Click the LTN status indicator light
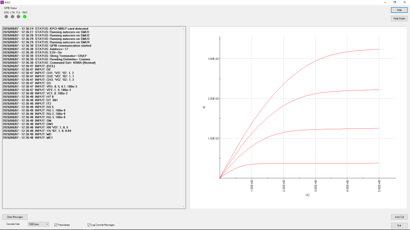 point(13,16)
